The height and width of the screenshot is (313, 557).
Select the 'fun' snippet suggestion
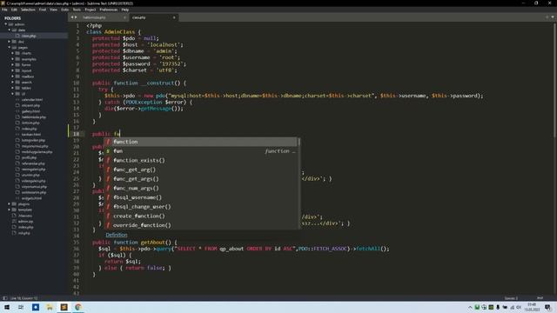(201, 150)
